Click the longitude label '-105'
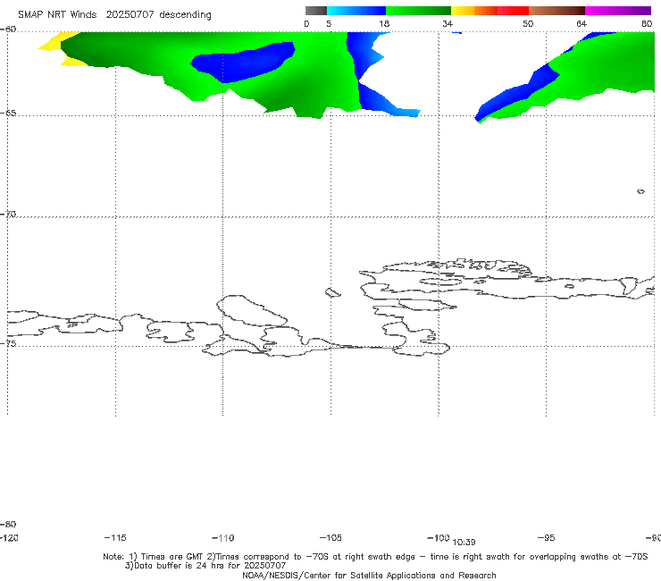The image size is (661, 581). pyautogui.click(x=330, y=537)
